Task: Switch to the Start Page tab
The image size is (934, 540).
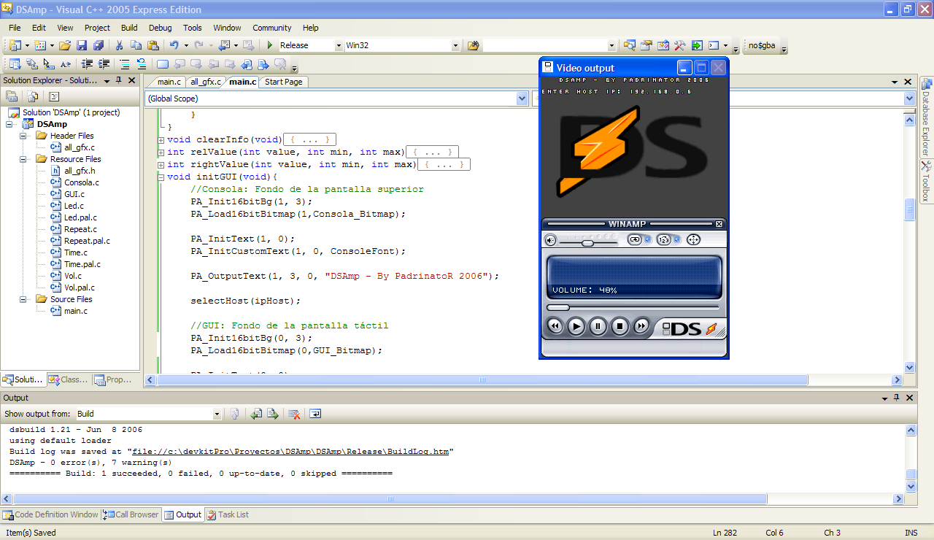Action: (x=283, y=82)
